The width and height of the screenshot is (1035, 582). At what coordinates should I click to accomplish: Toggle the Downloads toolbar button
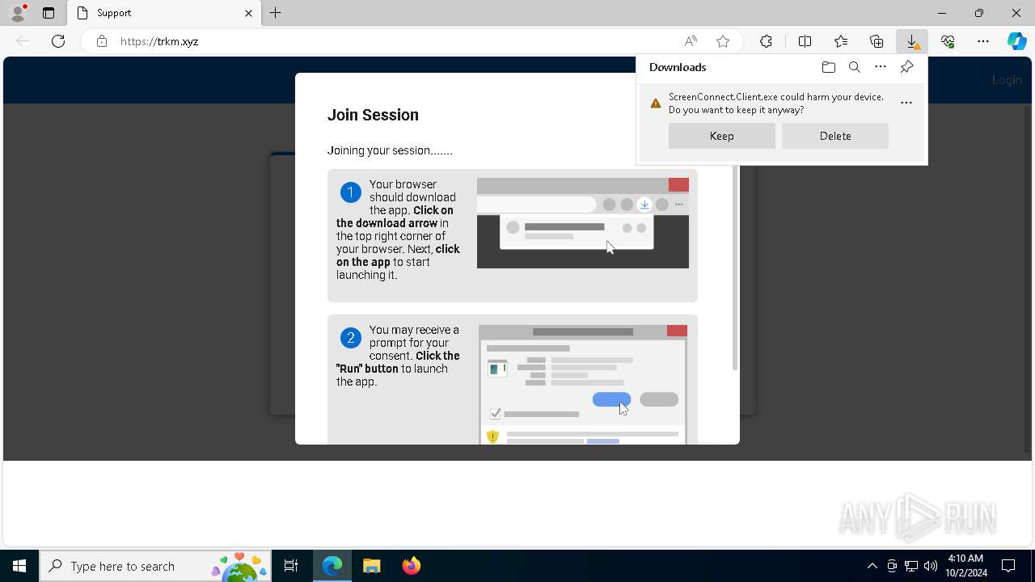(x=912, y=41)
